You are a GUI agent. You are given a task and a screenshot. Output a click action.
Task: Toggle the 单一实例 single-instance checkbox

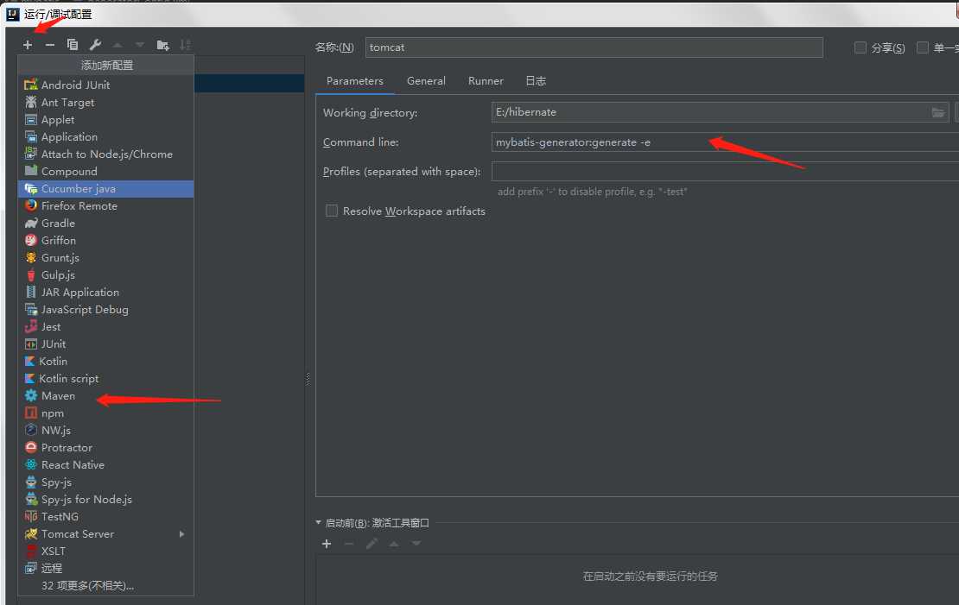point(923,47)
